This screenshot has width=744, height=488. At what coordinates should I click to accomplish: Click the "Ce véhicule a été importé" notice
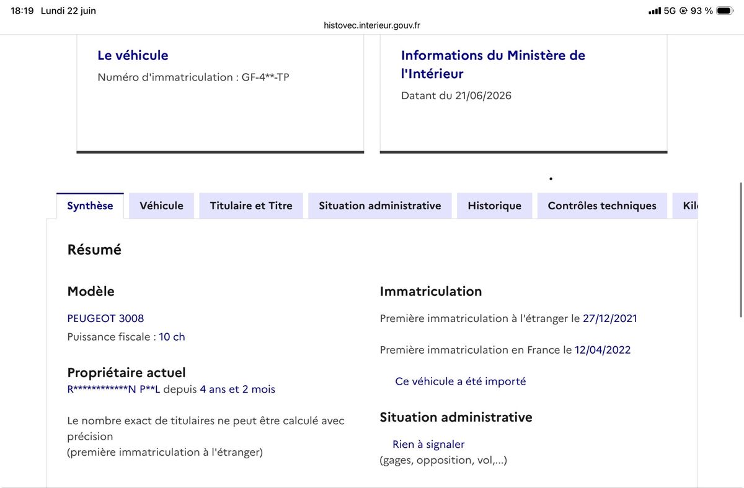[461, 381]
